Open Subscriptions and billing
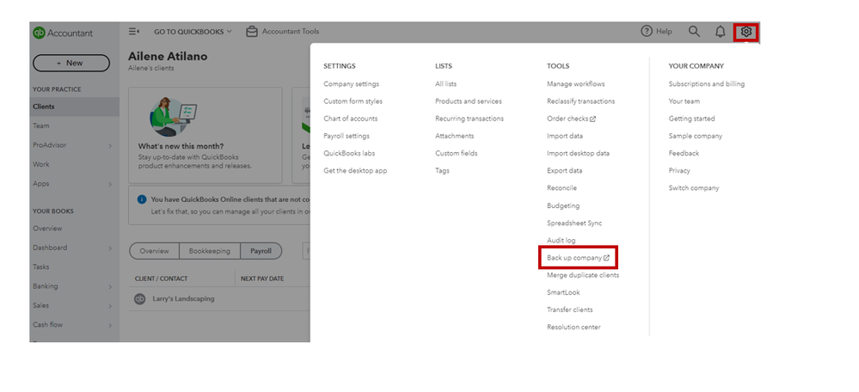The image size is (859, 392). (707, 84)
